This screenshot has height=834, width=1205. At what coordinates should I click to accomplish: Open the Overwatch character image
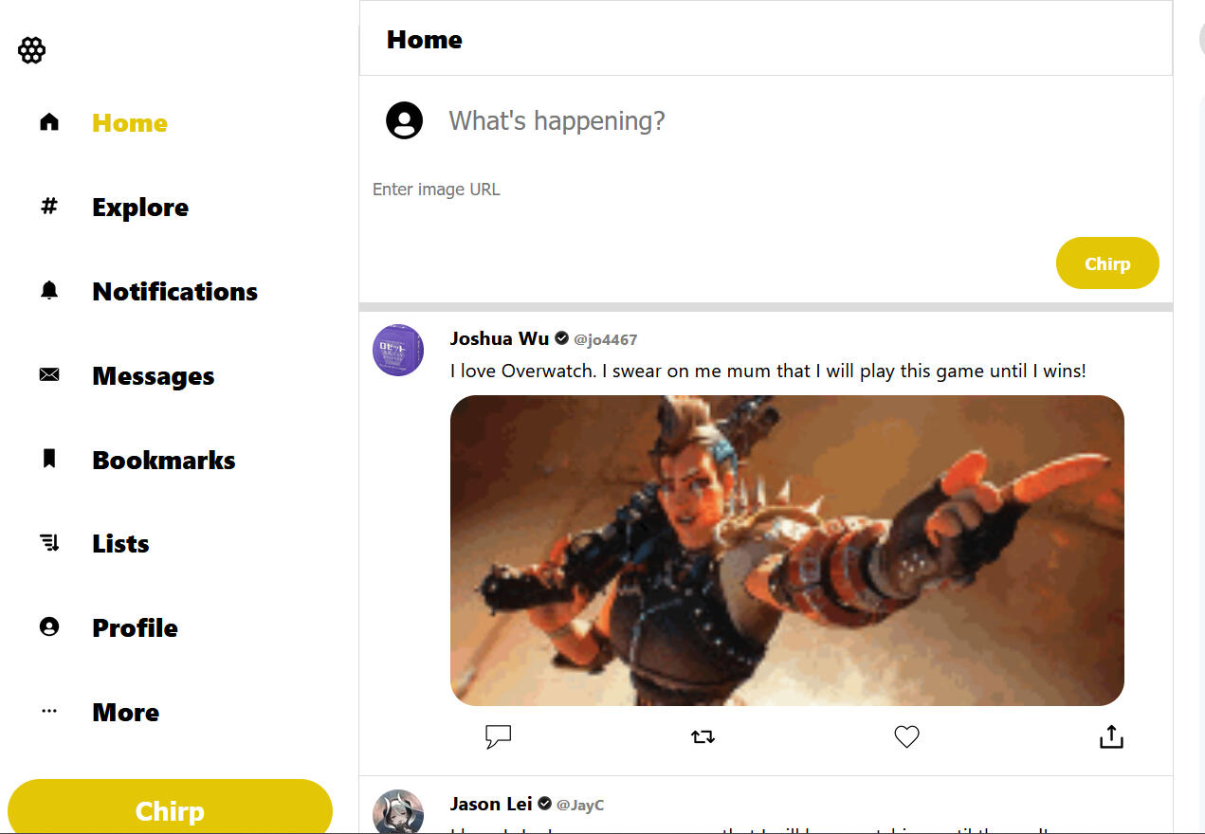click(787, 551)
